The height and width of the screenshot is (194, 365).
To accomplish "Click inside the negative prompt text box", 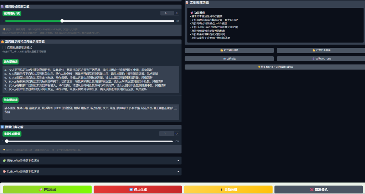I will [91, 112].
